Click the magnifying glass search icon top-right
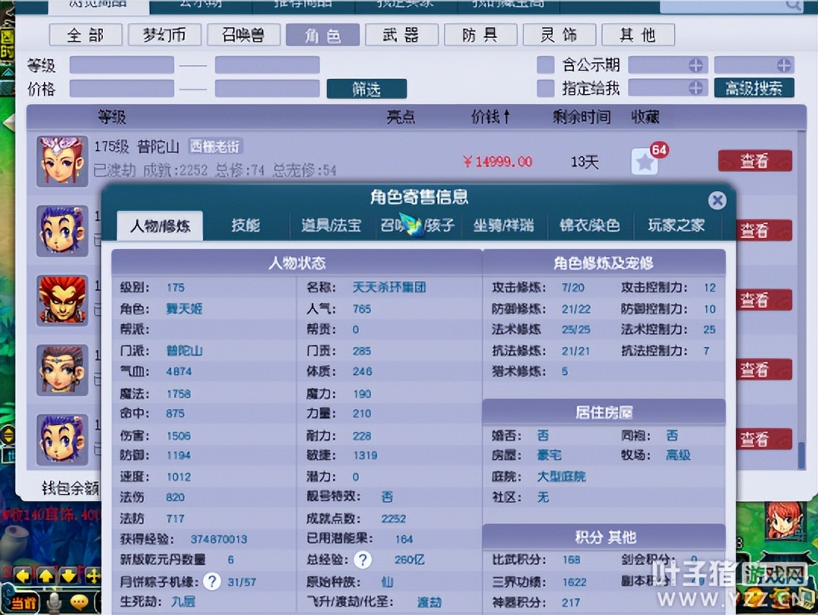The height and width of the screenshot is (615, 818). pos(794,5)
